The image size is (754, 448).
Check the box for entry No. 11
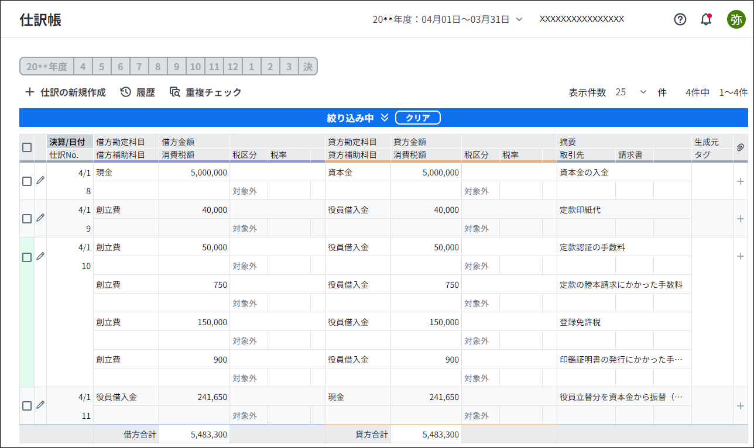pos(27,406)
